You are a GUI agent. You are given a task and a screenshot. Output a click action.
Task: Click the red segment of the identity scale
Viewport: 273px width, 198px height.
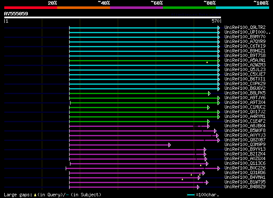click(x=31, y=8)
